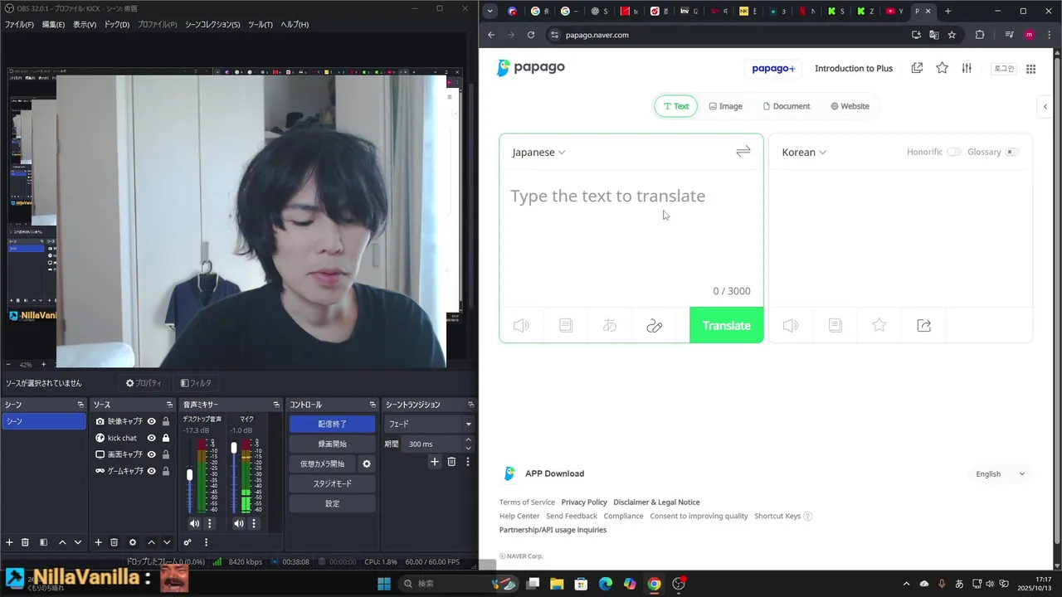The width and height of the screenshot is (1062, 597).
Task: Open Chrome extensions puzzle icon
Action: [980, 35]
